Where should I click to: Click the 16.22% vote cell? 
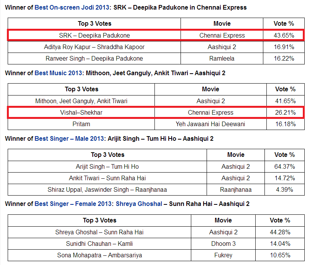point(284,58)
